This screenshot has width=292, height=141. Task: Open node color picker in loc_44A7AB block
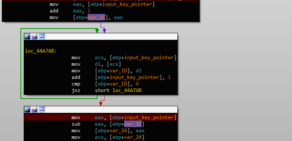[x=27, y=37]
